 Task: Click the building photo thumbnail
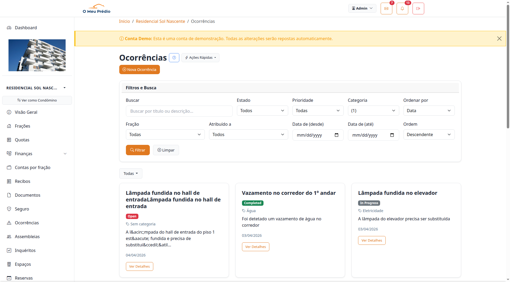point(37,55)
